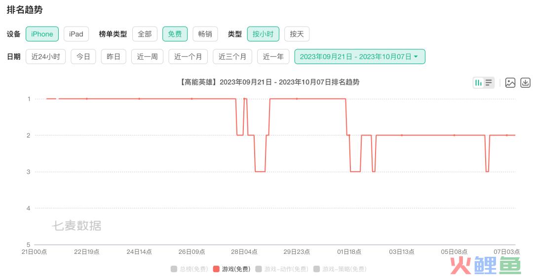
Task: Select 近一个月 date range
Action: point(188,56)
